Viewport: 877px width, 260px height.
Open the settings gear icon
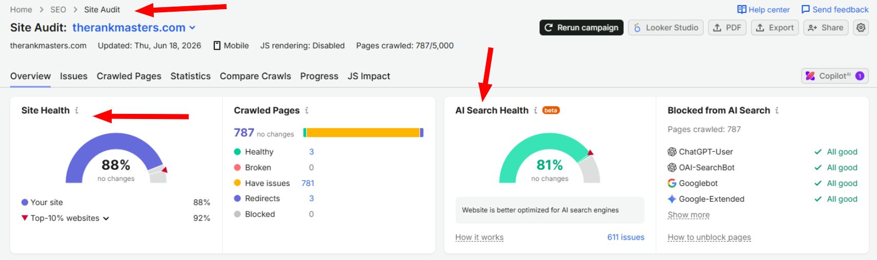[861, 28]
